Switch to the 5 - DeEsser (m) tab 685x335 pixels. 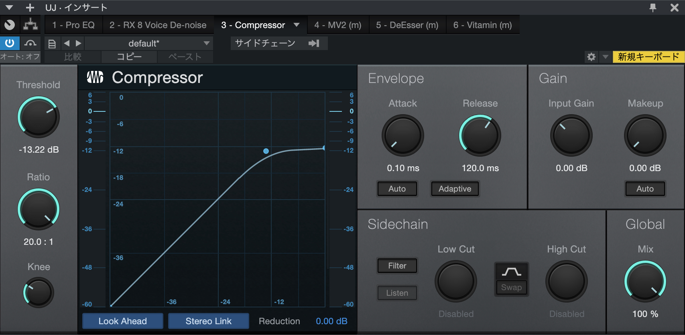coord(407,25)
